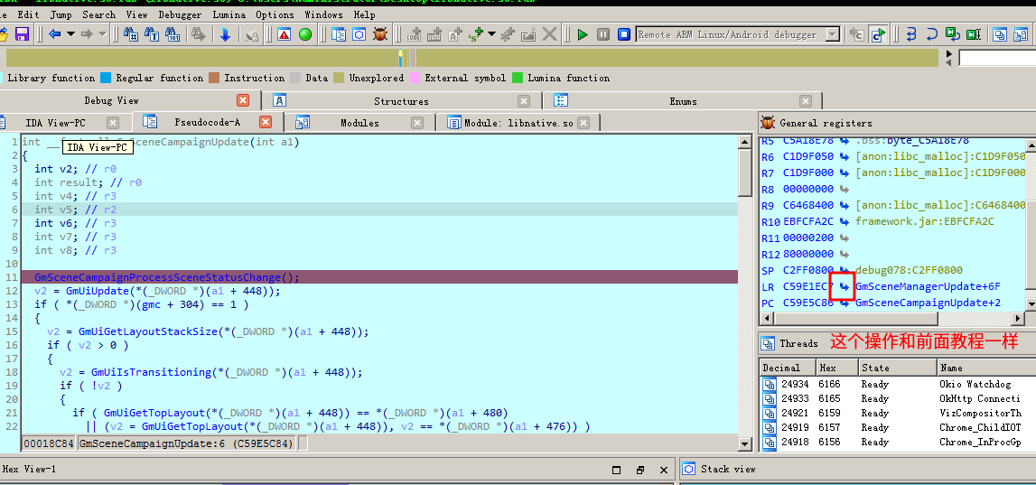Open the pseudocode document view icon
Viewport: 1036px width, 485px height.
[x=339, y=34]
